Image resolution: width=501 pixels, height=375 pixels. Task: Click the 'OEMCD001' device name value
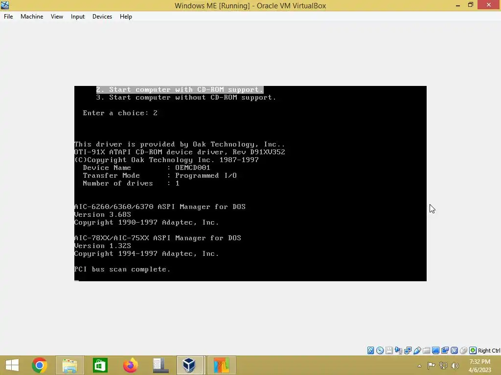pyautogui.click(x=192, y=168)
